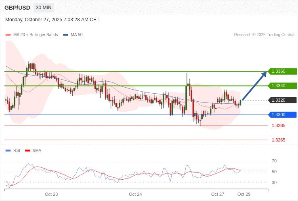This screenshot has width=298, height=201.
Task: Click the MA 50 legend swatch
Action: pyautogui.click(x=65, y=35)
